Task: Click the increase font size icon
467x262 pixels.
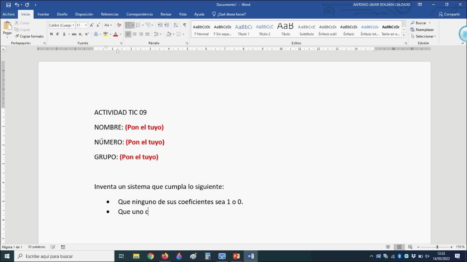Action: pos(92,25)
